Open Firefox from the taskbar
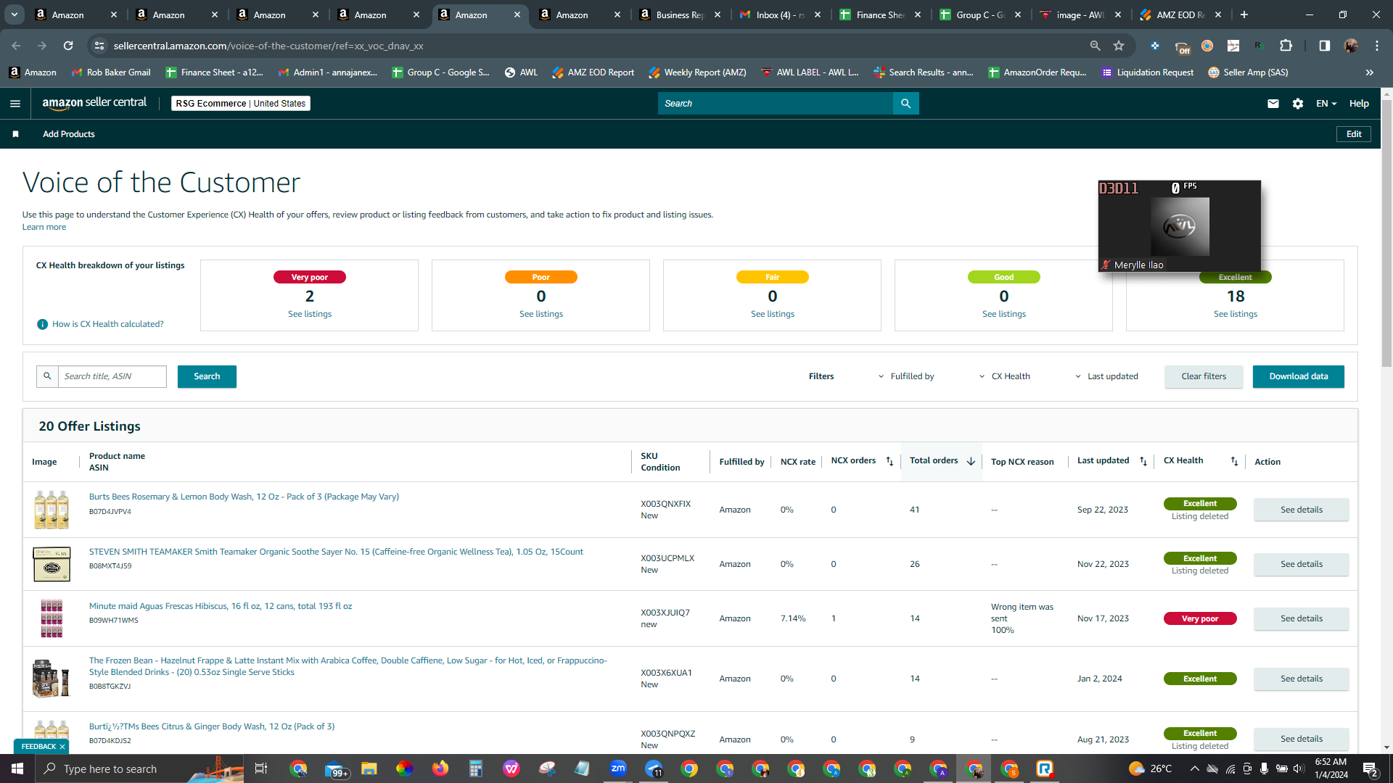Screen dimensions: 1393x783 440,768
